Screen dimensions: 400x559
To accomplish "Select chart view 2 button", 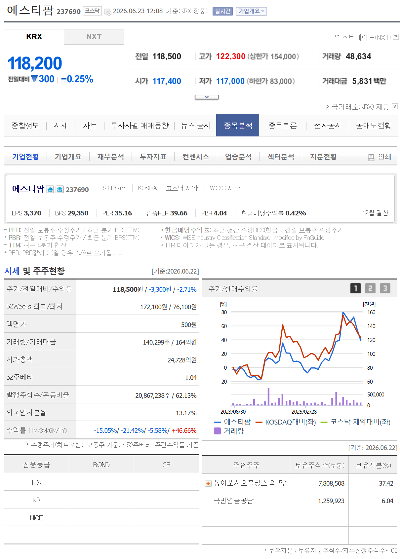I will click(370, 288).
